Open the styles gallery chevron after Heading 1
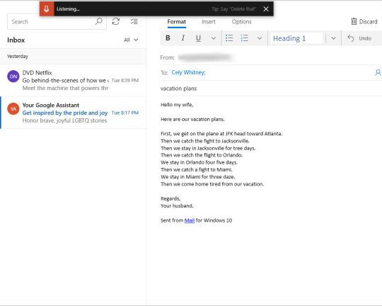The width and height of the screenshot is (382, 306). point(333,38)
